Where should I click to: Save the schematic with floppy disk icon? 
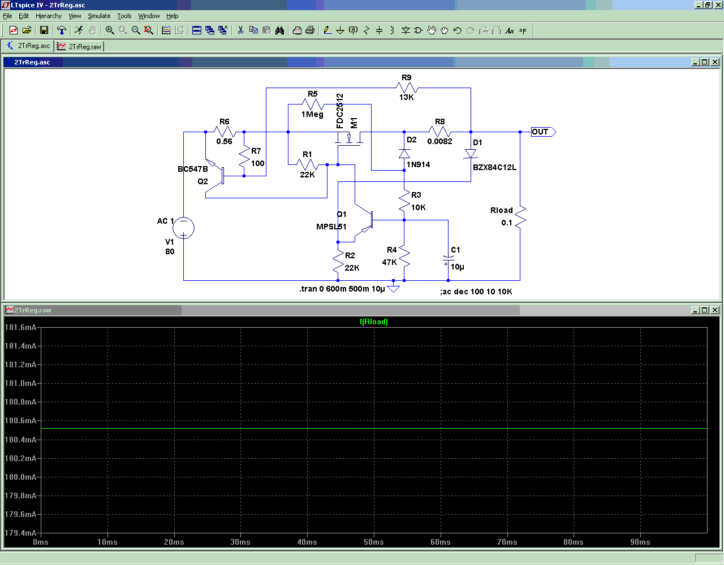pos(44,30)
